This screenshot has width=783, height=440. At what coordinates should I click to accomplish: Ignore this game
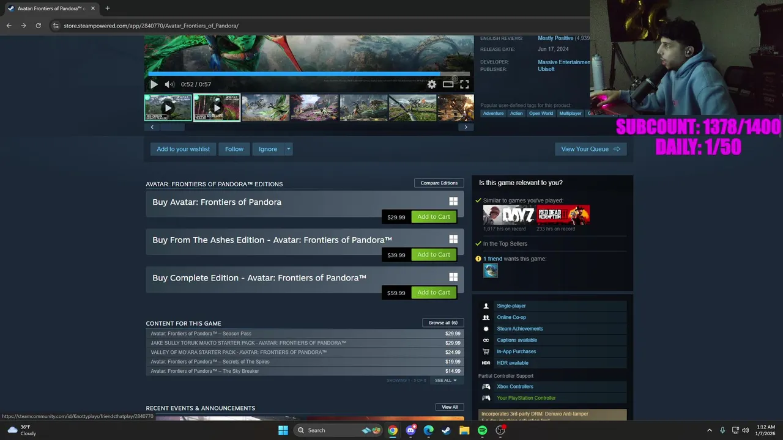pyautogui.click(x=268, y=149)
